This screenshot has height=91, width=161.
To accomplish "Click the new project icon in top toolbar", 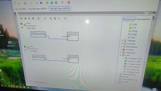I will coord(15,3).
